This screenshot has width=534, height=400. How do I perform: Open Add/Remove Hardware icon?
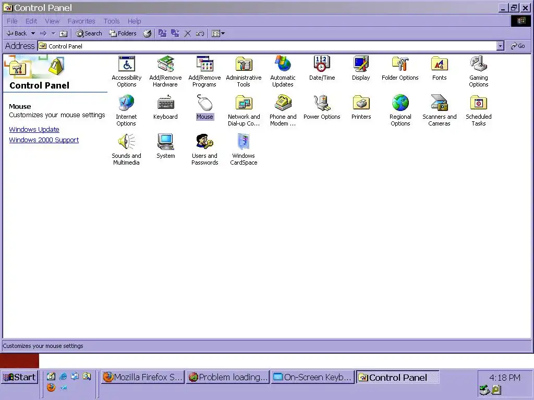click(x=165, y=64)
